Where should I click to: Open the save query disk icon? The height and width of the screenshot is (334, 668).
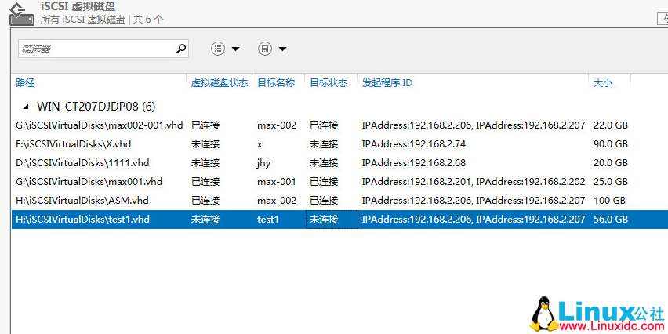tap(265, 49)
